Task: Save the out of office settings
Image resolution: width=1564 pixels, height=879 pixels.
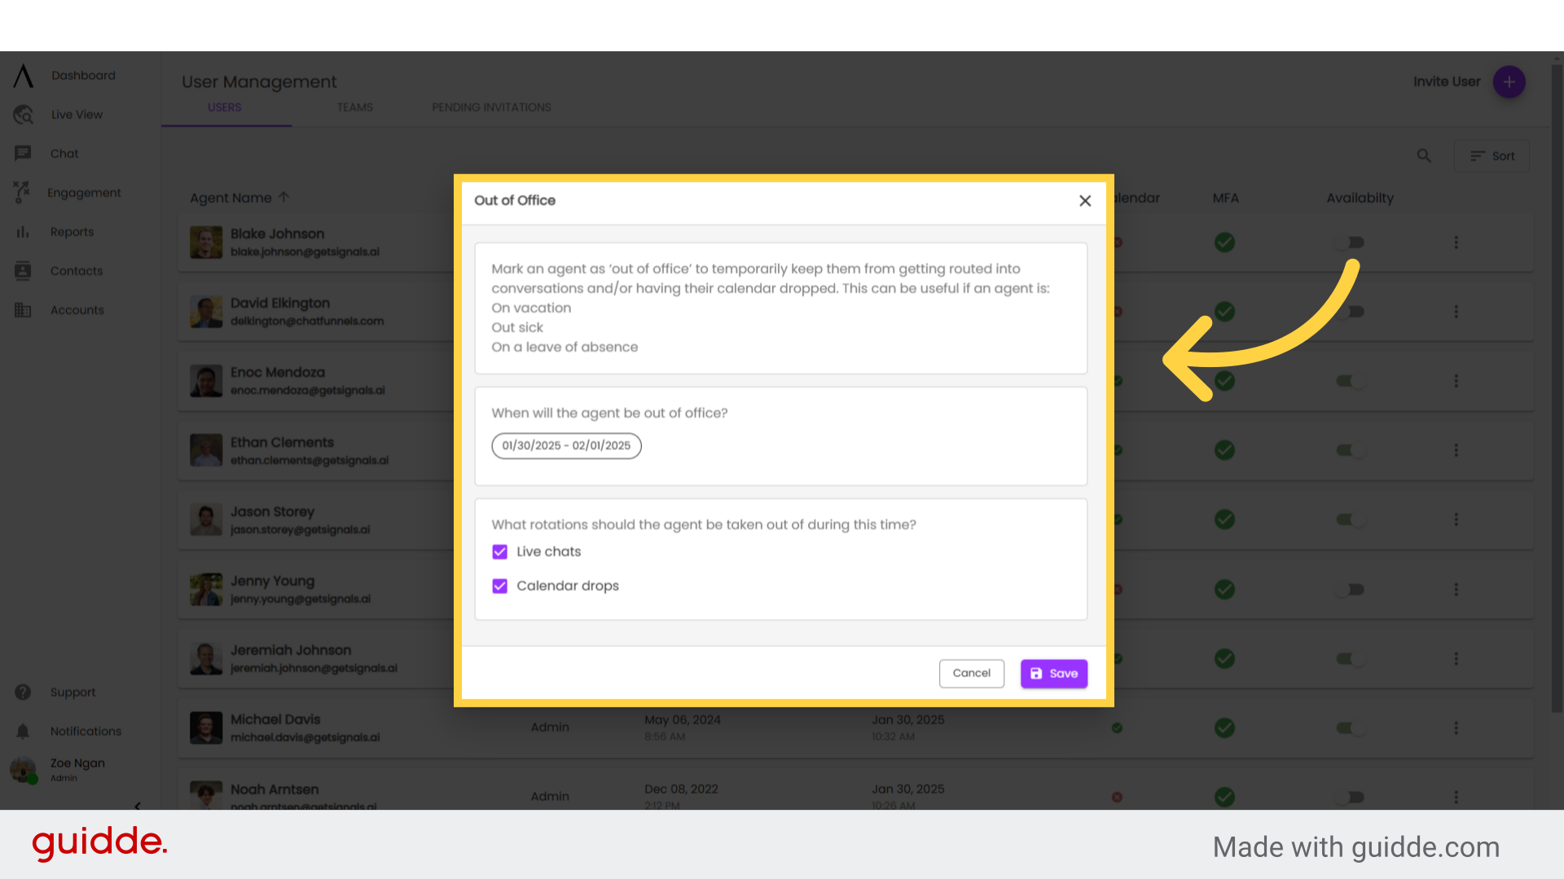Action: (1054, 673)
